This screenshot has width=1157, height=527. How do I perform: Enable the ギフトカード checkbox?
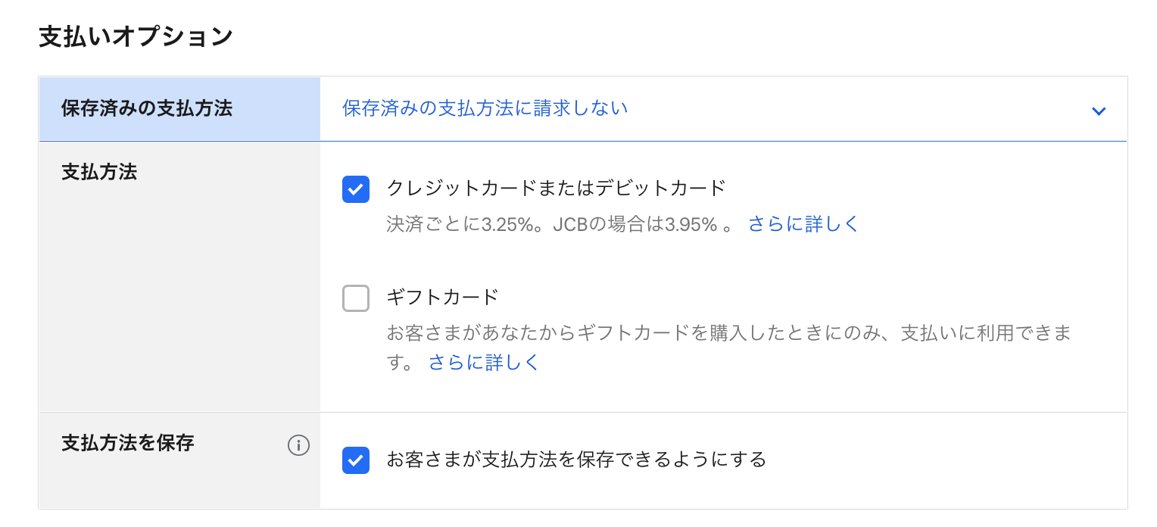point(355,298)
